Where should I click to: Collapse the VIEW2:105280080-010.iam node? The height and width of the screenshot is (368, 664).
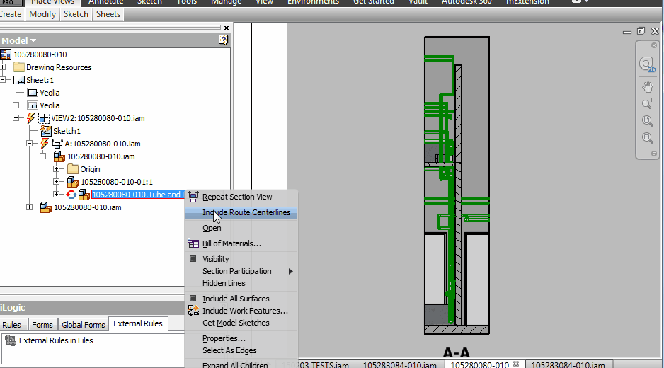click(x=16, y=117)
